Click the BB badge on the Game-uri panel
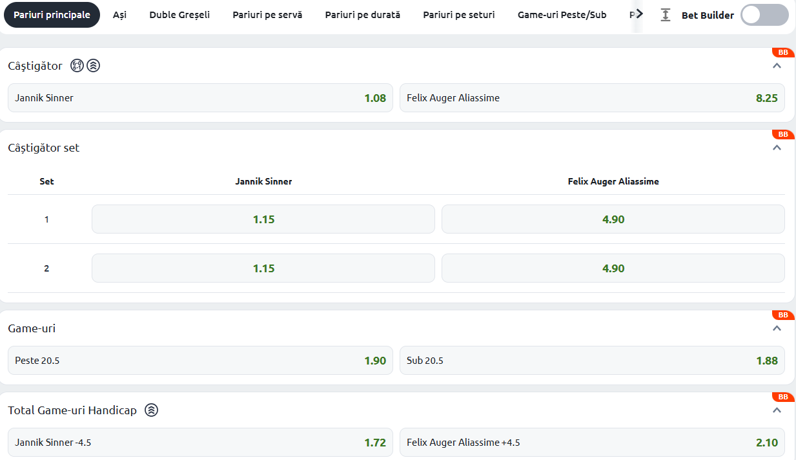Image resolution: width=796 pixels, height=460 pixels. (782, 315)
